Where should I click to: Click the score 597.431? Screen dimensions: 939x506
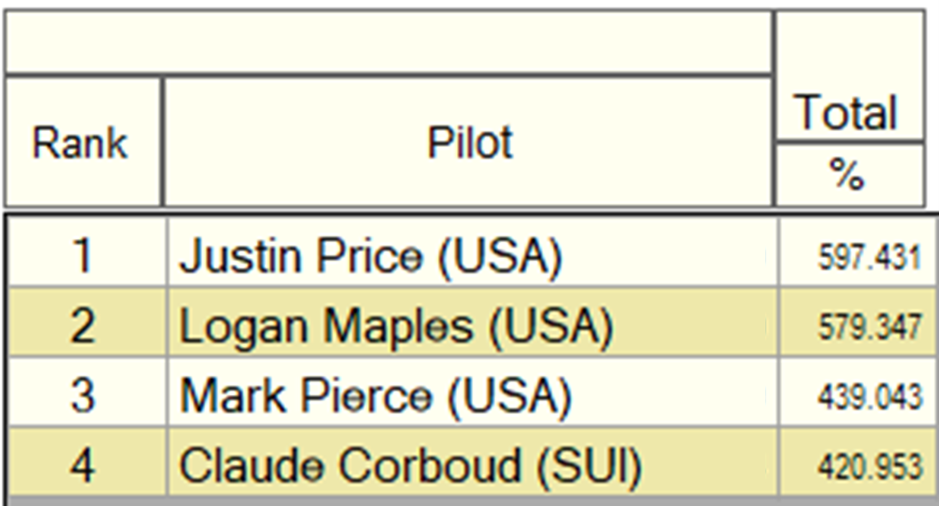869,258
